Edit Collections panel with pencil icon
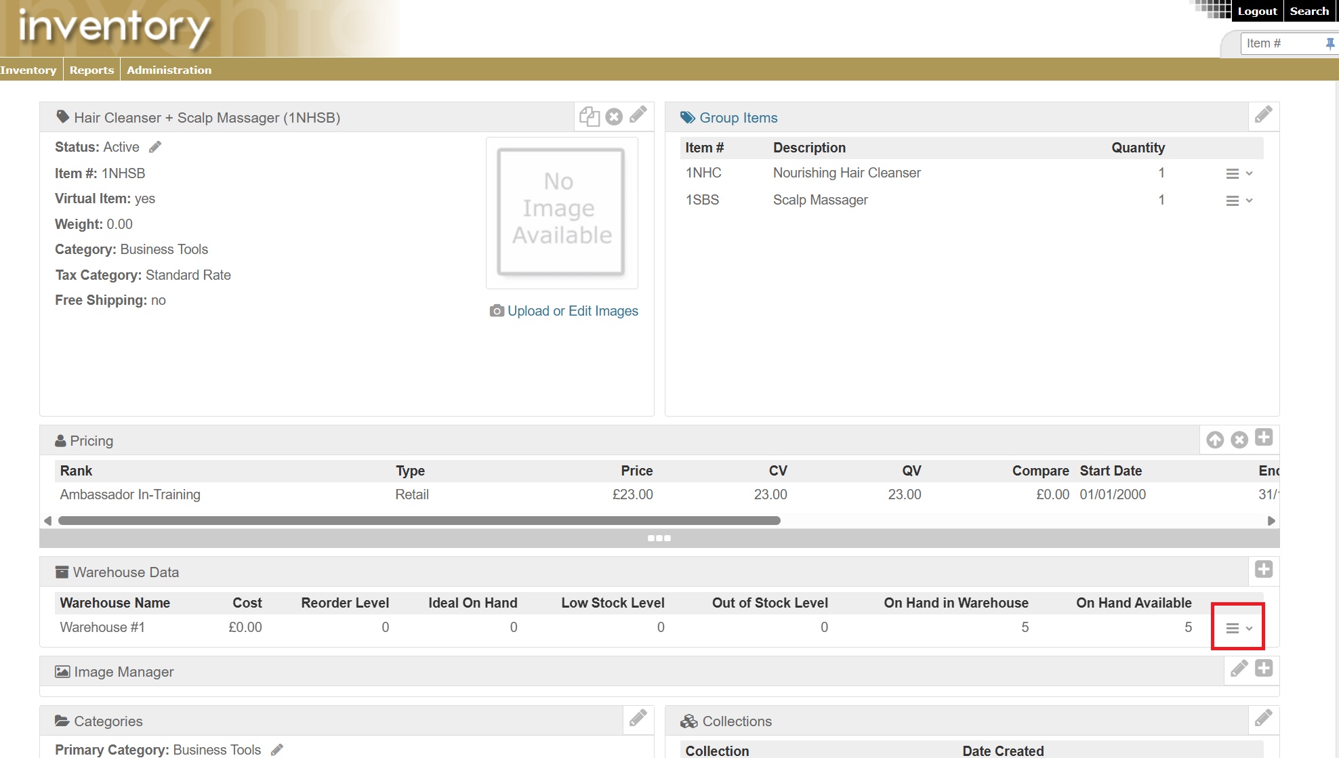The height and width of the screenshot is (758, 1339). pos(1263,719)
